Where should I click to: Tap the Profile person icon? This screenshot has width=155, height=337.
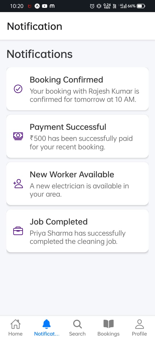pos(139,324)
